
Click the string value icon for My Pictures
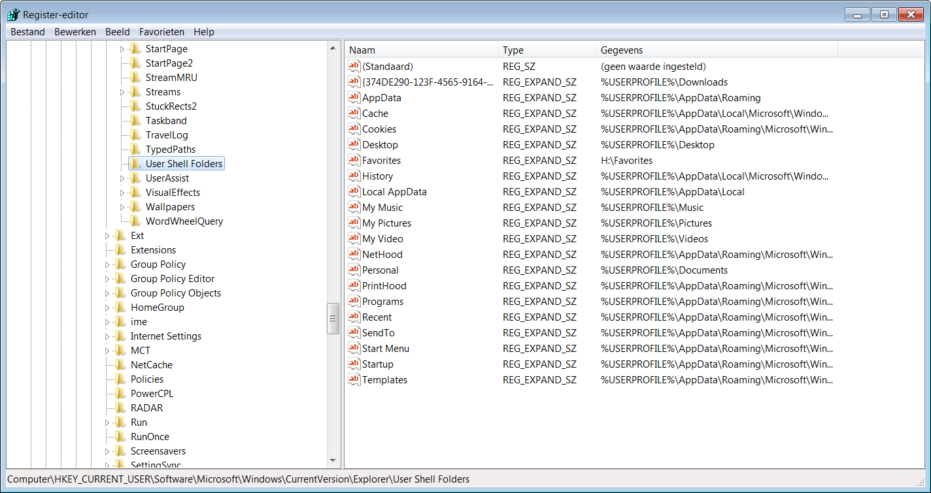point(354,223)
